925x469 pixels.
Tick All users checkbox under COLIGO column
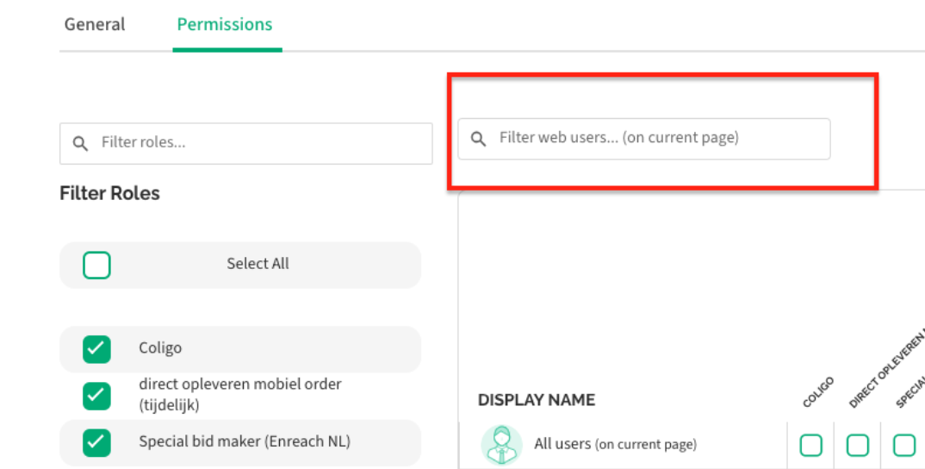pyautogui.click(x=810, y=446)
